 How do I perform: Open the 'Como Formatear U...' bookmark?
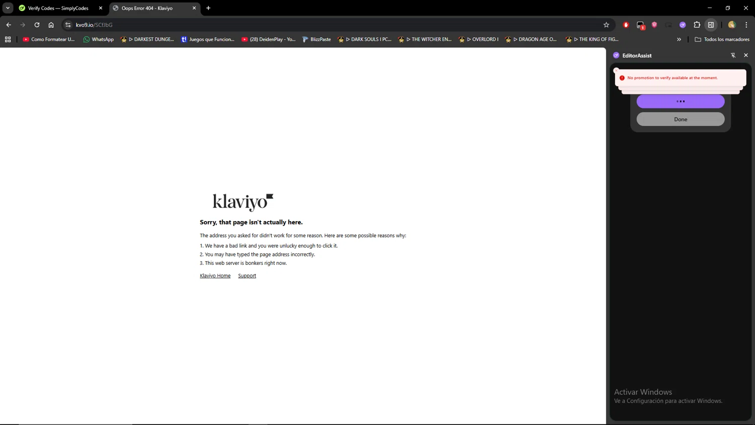[48, 39]
